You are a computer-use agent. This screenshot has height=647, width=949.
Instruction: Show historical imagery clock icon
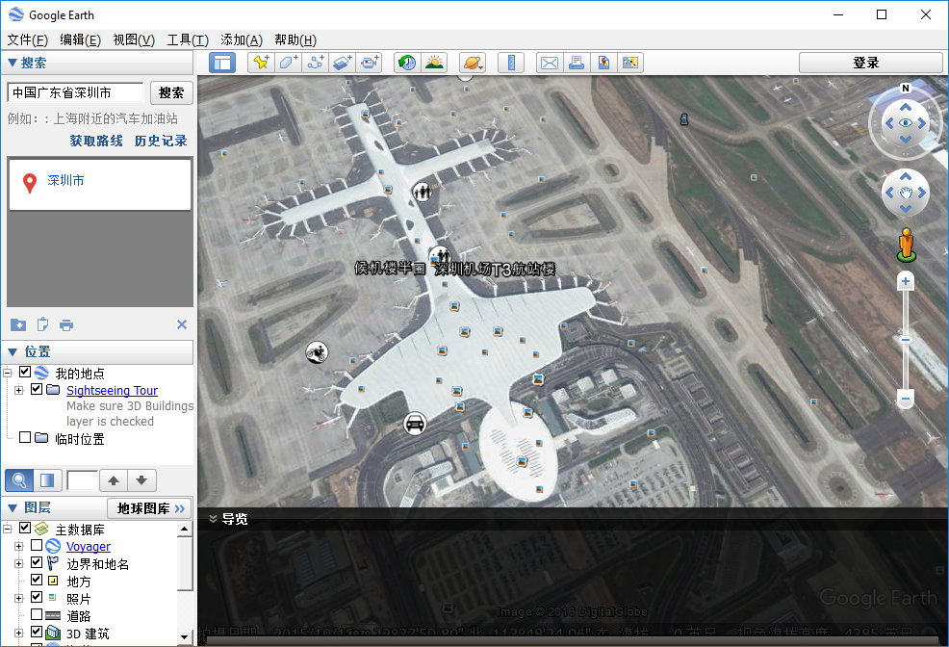point(407,63)
